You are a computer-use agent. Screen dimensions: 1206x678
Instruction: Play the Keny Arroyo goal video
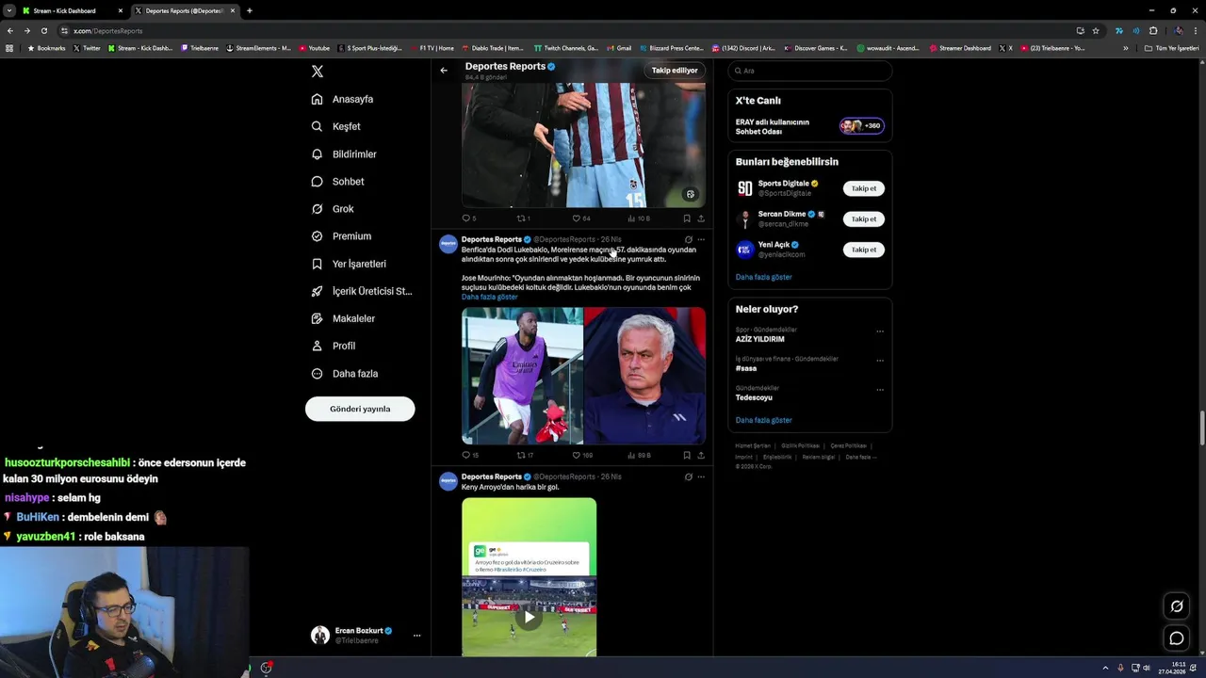530,618
